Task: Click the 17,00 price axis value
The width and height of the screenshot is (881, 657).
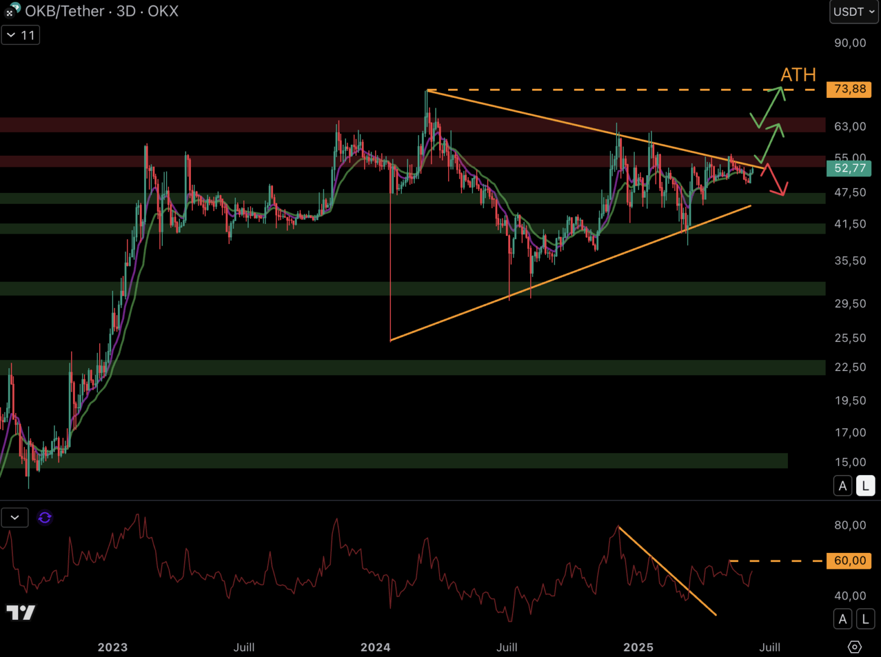Action: tap(850, 433)
